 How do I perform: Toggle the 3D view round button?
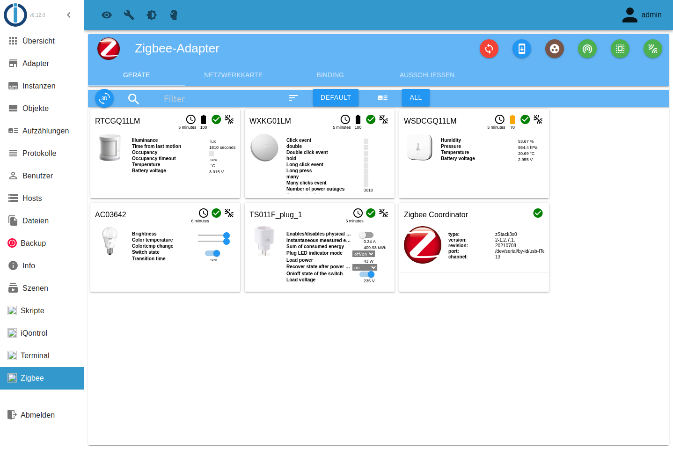(104, 98)
